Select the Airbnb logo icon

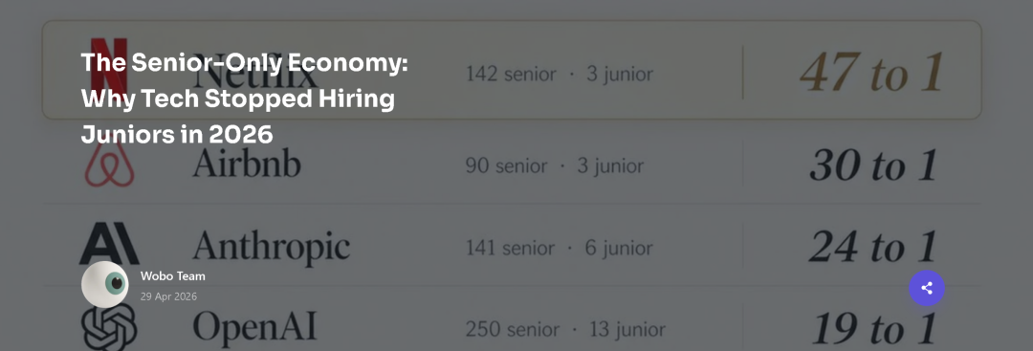coord(109,164)
